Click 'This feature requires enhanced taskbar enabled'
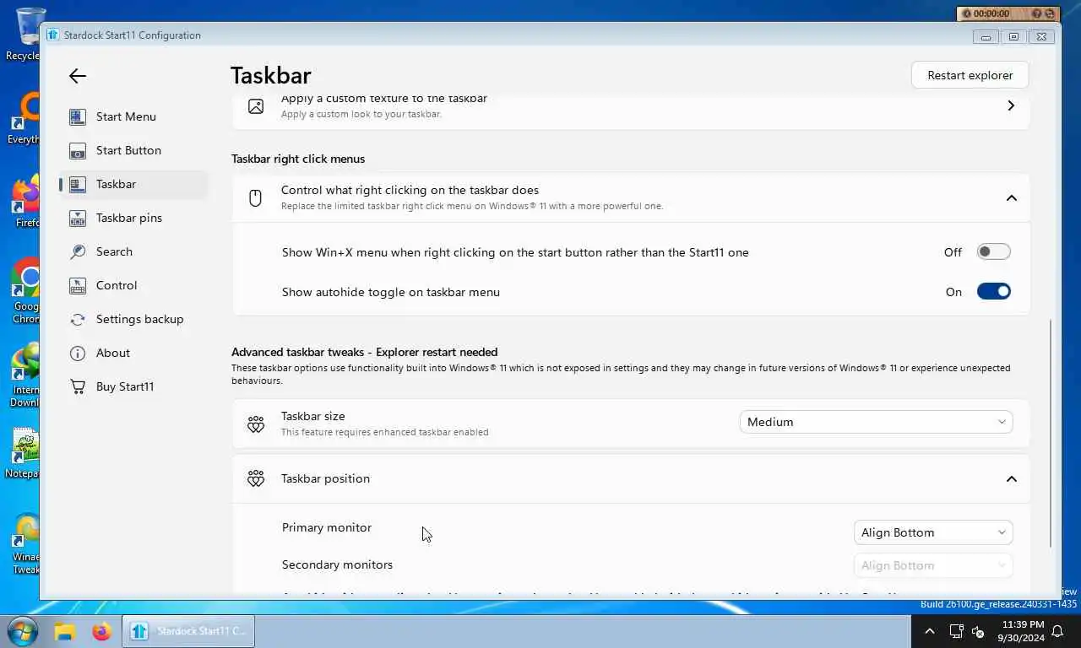This screenshot has height=648, width=1081. 384,432
